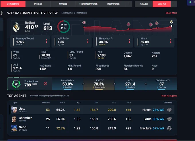Screen dimensions: 195x141
Task: Open the Lotus map icon
Action: click(169, 119)
